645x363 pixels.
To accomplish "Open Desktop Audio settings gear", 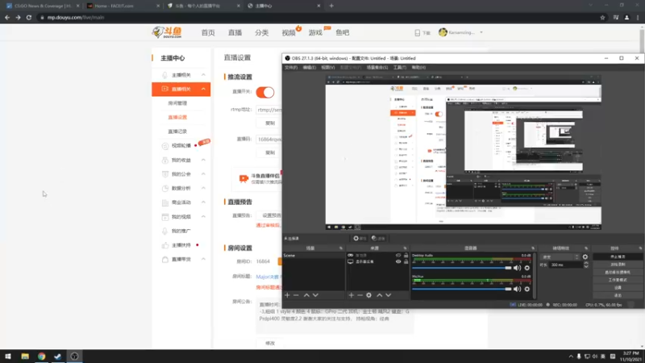I will tap(527, 268).
